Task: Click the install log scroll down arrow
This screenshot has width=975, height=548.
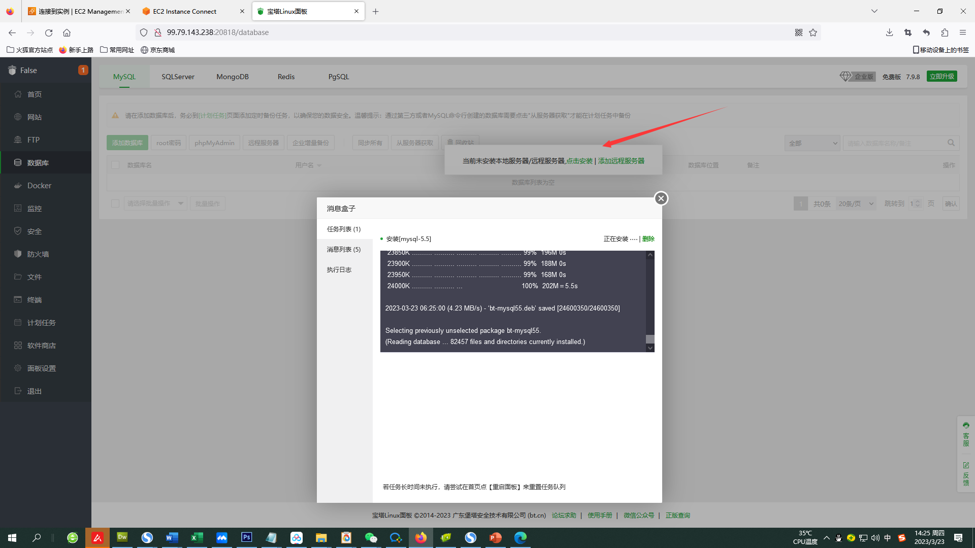Action: click(650, 348)
